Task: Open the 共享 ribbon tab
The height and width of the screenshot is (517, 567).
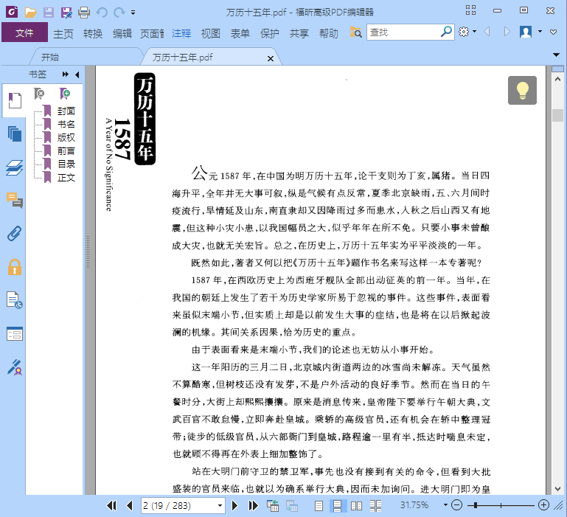Action: tap(299, 34)
